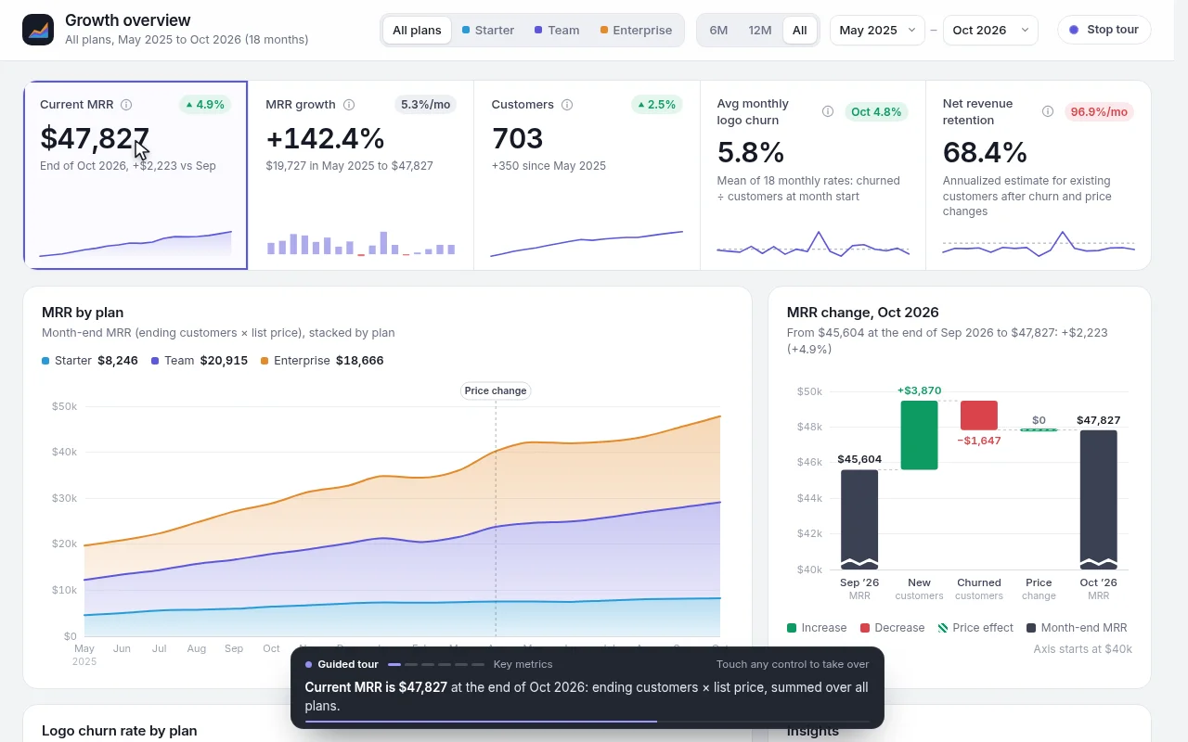The width and height of the screenshot is (1188, 742).
Task: Click the Guided tour progress bar
Action: (x=588, y=721)
